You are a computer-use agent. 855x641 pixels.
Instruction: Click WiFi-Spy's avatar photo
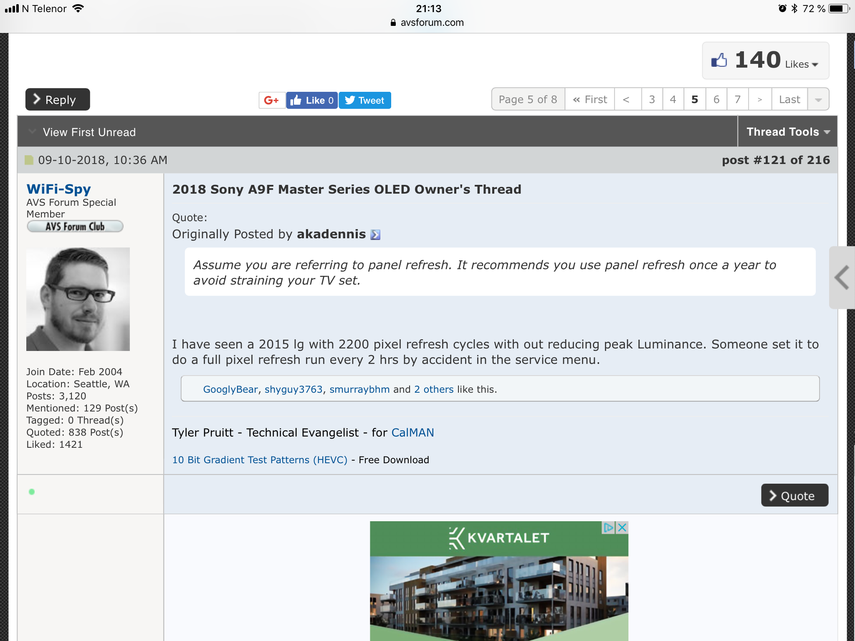pos(78,299)
